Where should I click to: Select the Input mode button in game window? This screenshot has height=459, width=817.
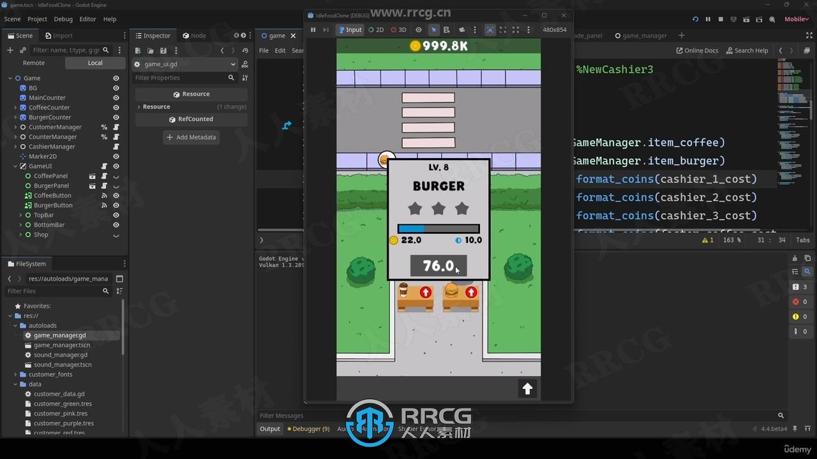coord(350,30)
